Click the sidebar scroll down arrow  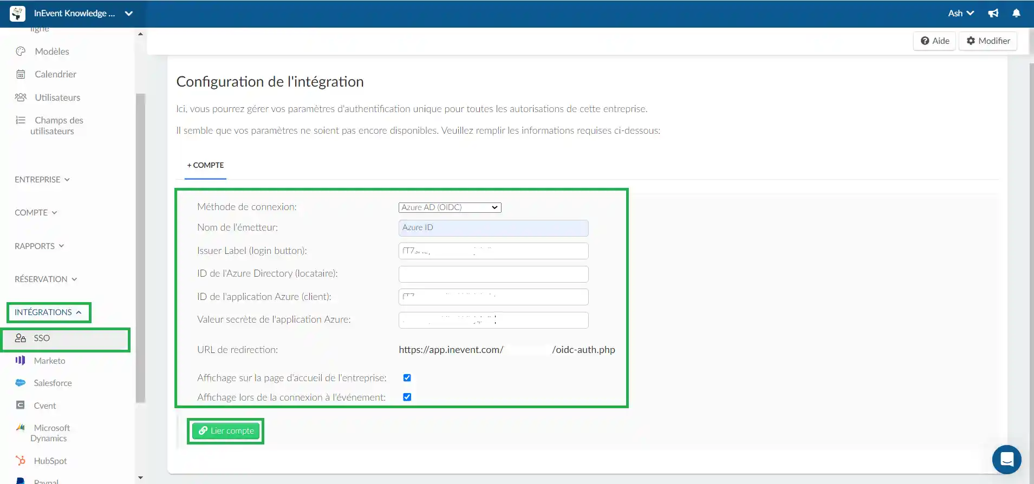click(x=140, y=478)
